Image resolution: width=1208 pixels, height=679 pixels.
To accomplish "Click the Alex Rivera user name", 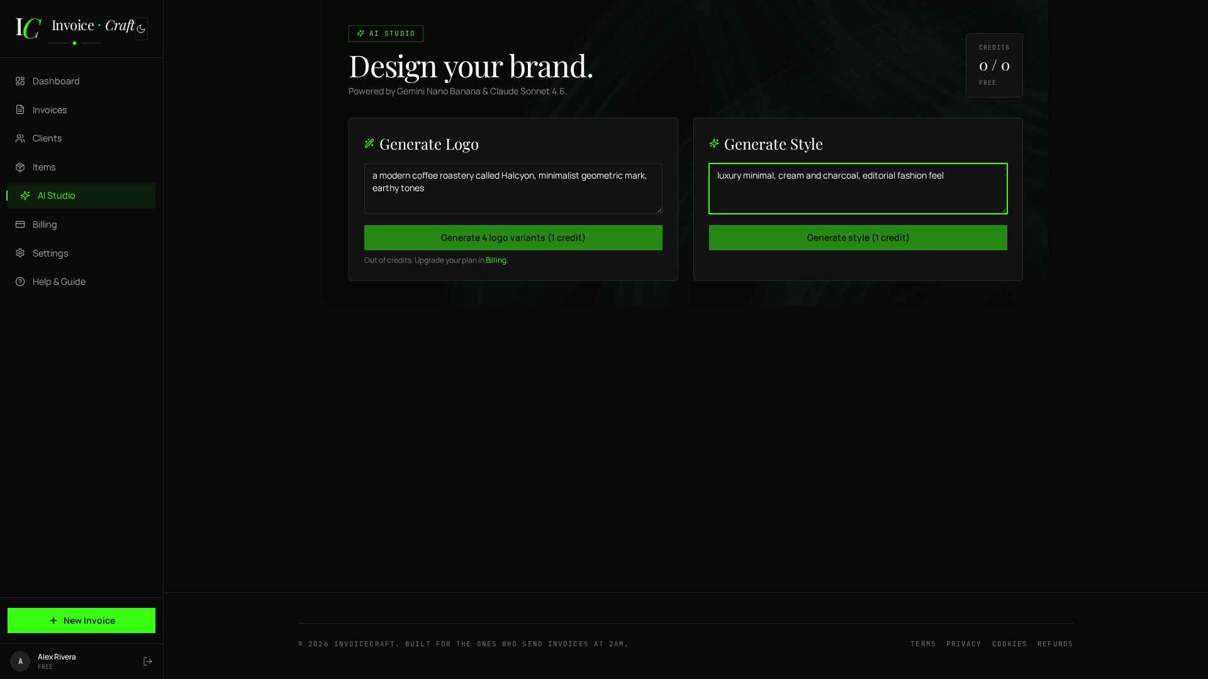I will coord(57,657).
